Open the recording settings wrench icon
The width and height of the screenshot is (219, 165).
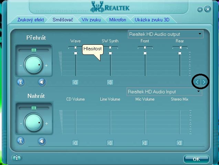point(21,141)
